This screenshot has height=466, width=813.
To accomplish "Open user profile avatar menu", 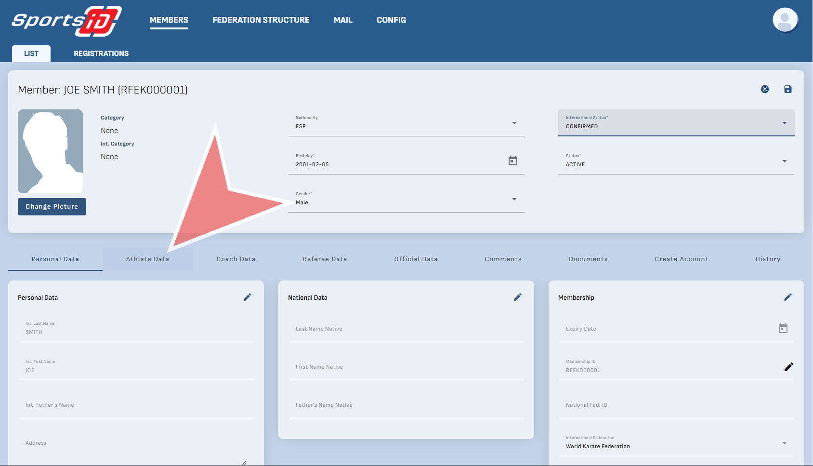I will click(785, 20).
